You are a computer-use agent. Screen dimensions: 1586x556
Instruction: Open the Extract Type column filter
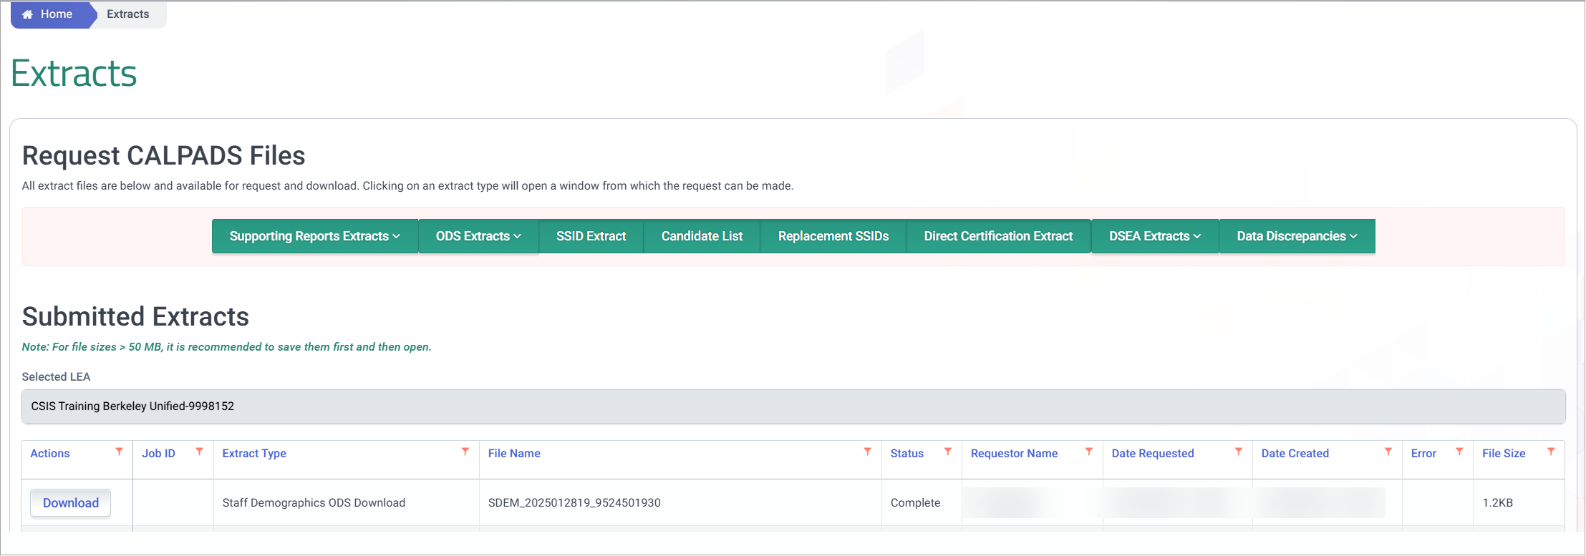tap(465, 452)
